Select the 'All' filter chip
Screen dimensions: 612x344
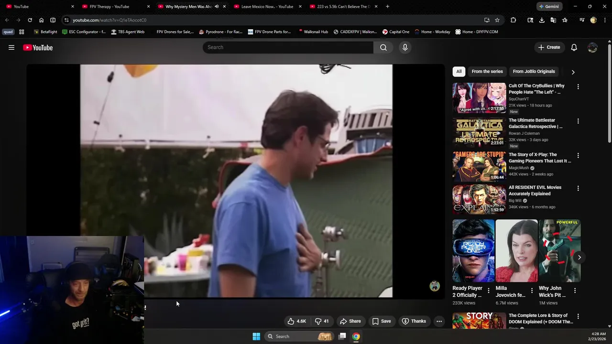pyautogui.click(x=459, y=72)
